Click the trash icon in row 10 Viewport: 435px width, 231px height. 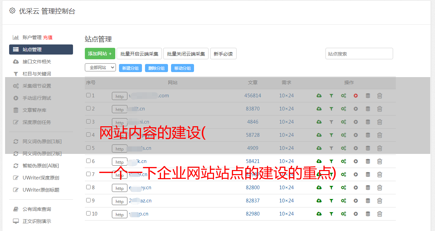point(380,214)
